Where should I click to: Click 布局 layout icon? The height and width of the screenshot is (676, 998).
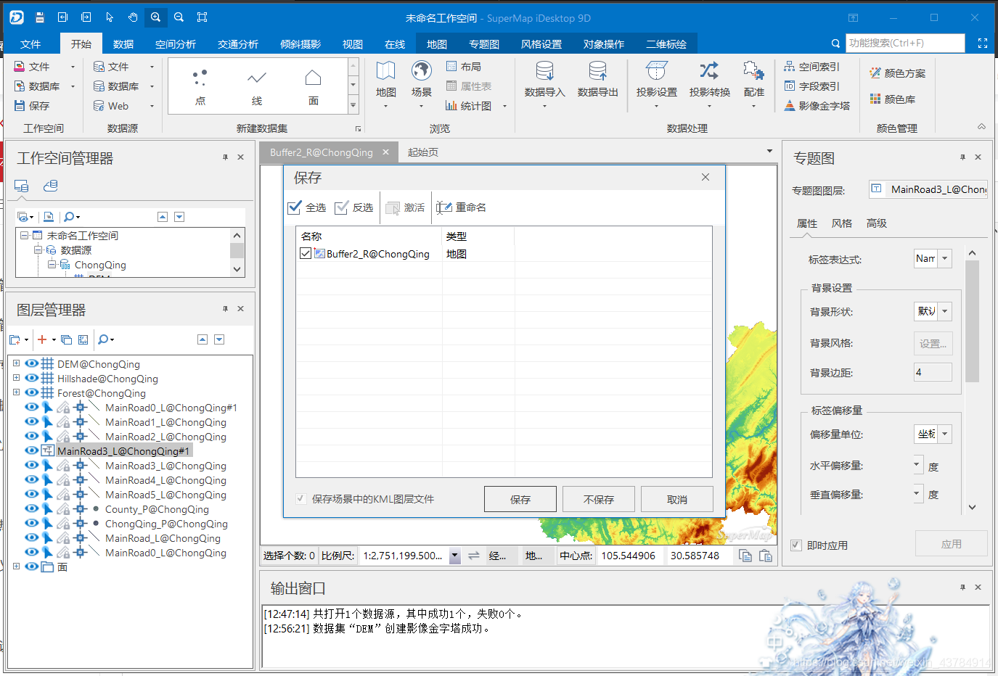coord(451,66)
